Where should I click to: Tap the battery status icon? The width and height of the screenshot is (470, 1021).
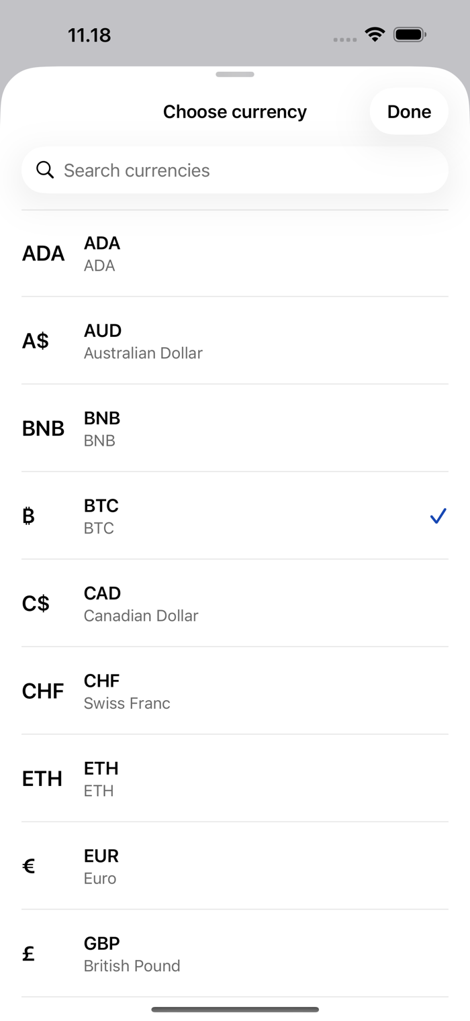pos(410,34)
